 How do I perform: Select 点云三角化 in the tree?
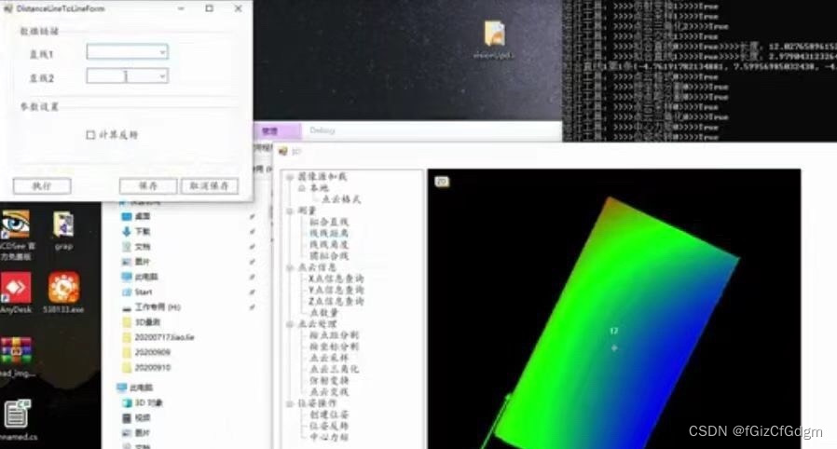[335, 369]
